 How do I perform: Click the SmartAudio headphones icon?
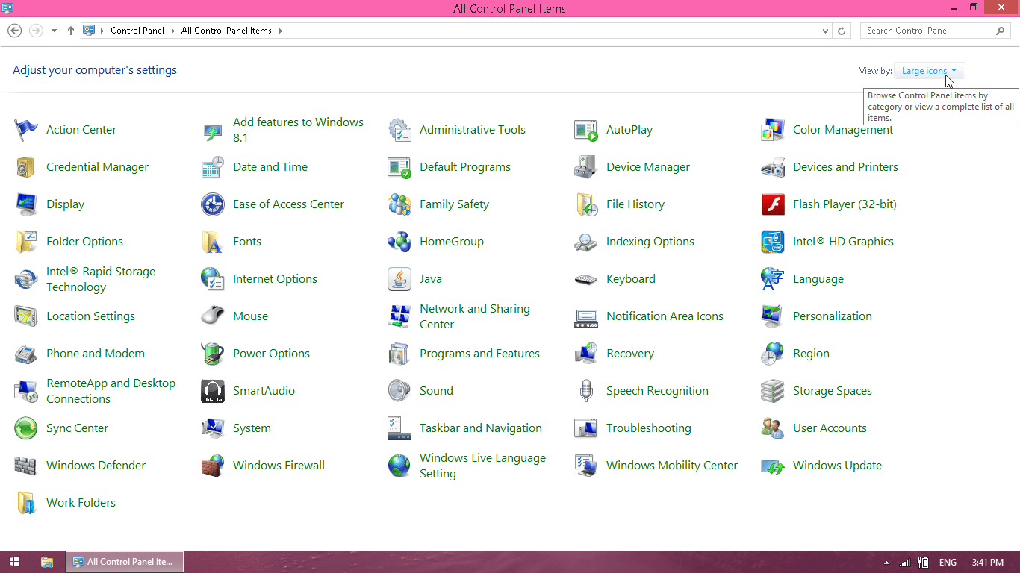tap(213, 391)
